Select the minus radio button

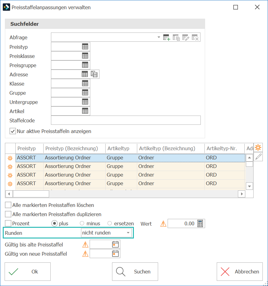point(82,223)
